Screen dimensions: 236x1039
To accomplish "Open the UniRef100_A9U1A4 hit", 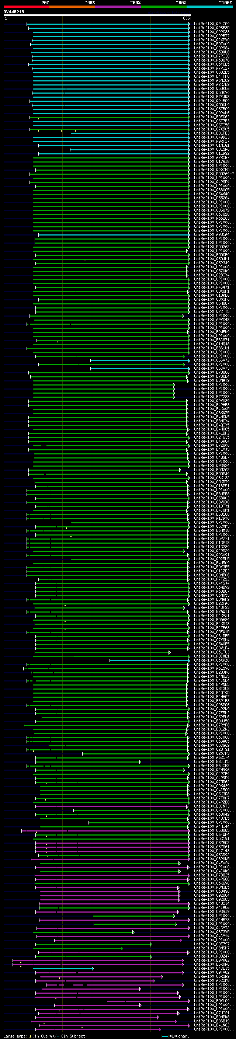I will point(212,234).
